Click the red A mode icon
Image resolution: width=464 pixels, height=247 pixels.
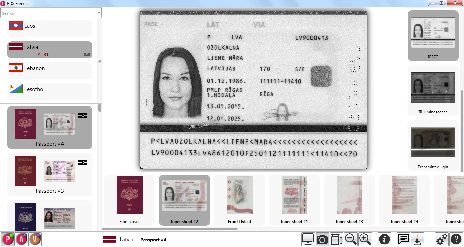coord(21,239)
